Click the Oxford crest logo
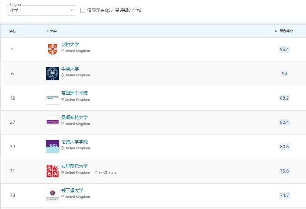This screenshot has width=306, height=209. [52, 73]
